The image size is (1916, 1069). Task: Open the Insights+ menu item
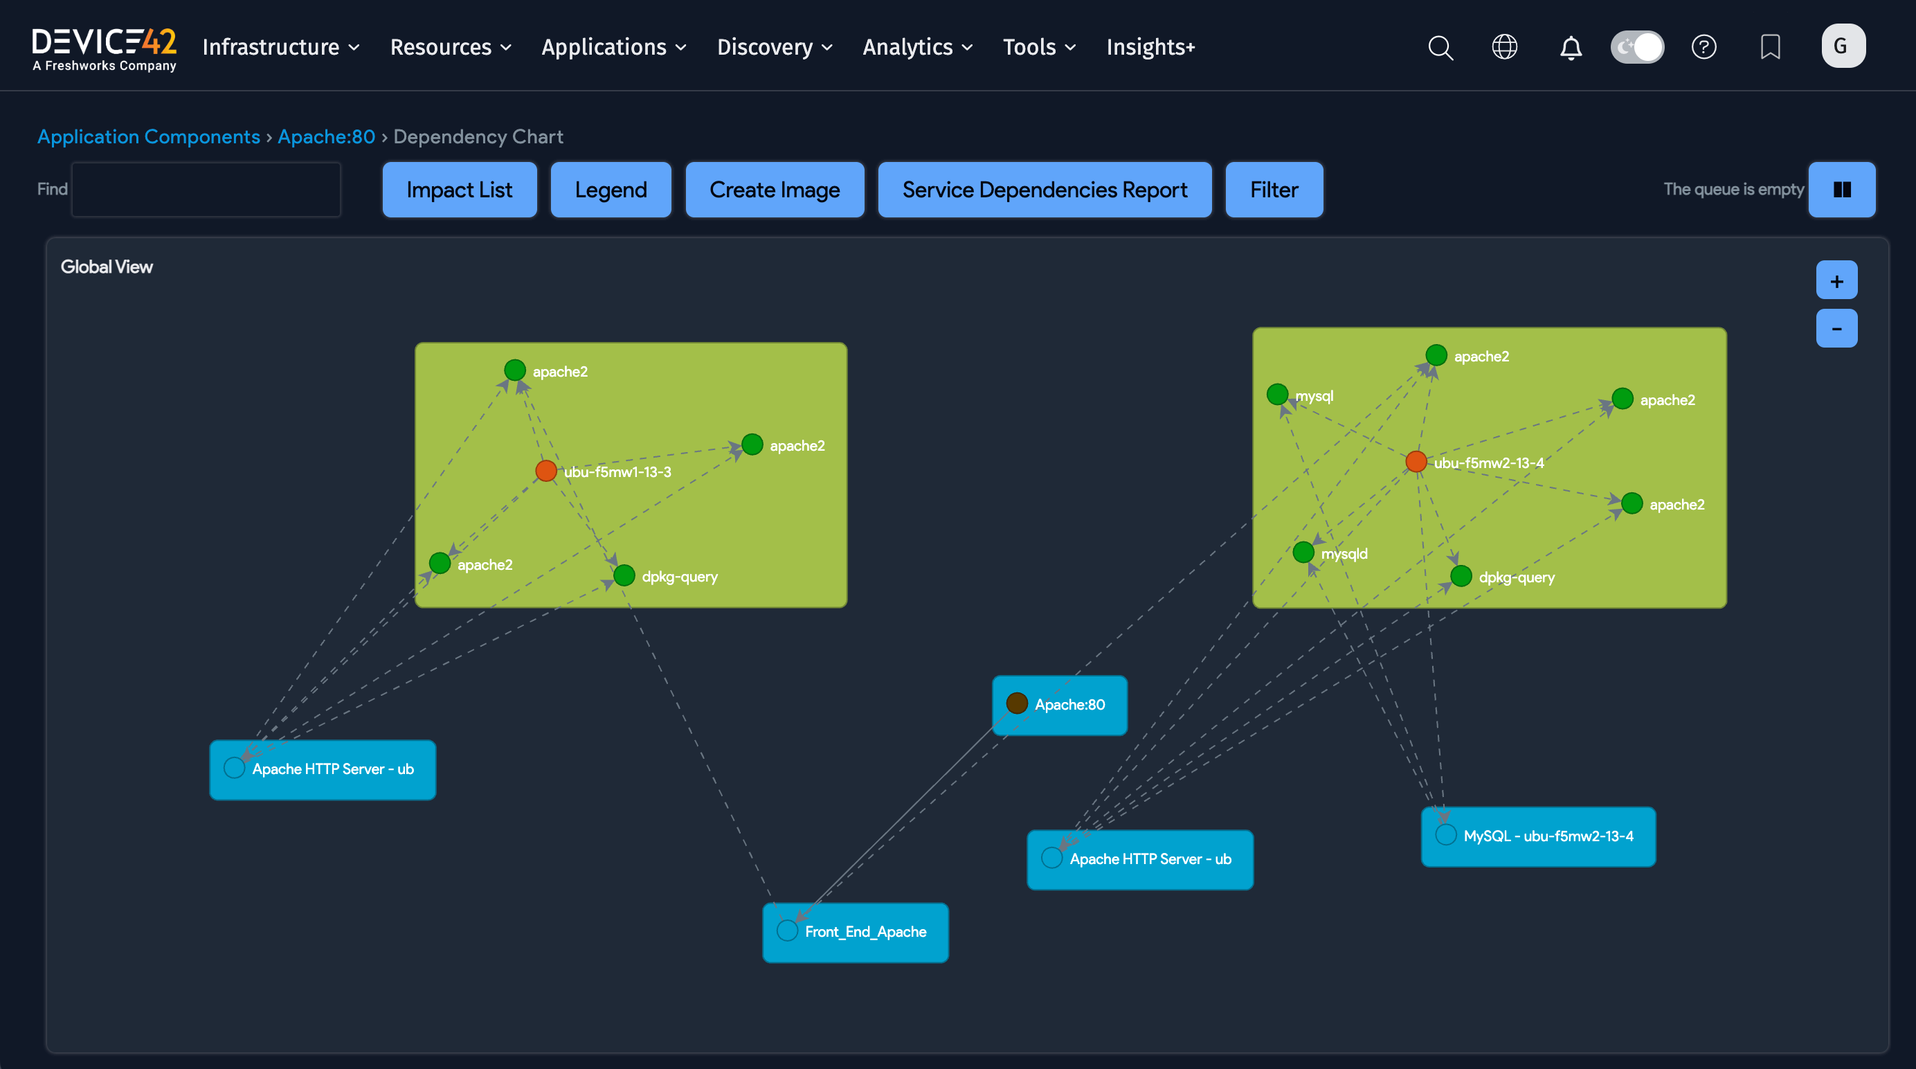click(x=1150, y=47)
